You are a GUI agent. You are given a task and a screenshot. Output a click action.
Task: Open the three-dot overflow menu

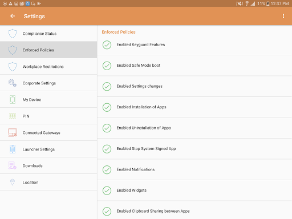[x=283, y=16]
